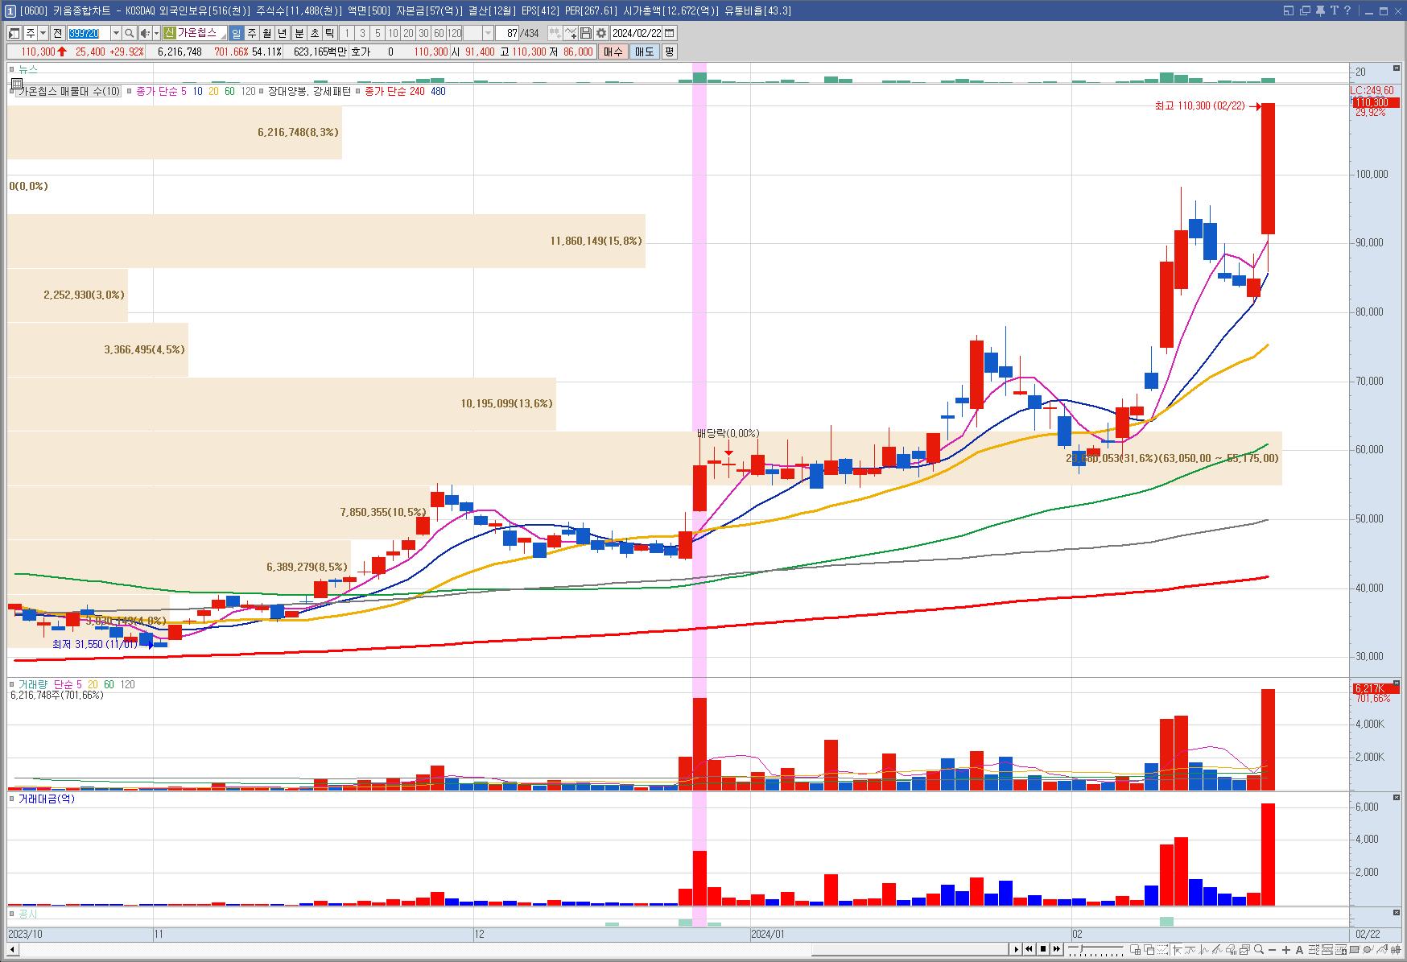Image resolution: width=1407 pixels, height=962 pixels.
Task: Open interval combo dropdown after 120
Action: 489,33
